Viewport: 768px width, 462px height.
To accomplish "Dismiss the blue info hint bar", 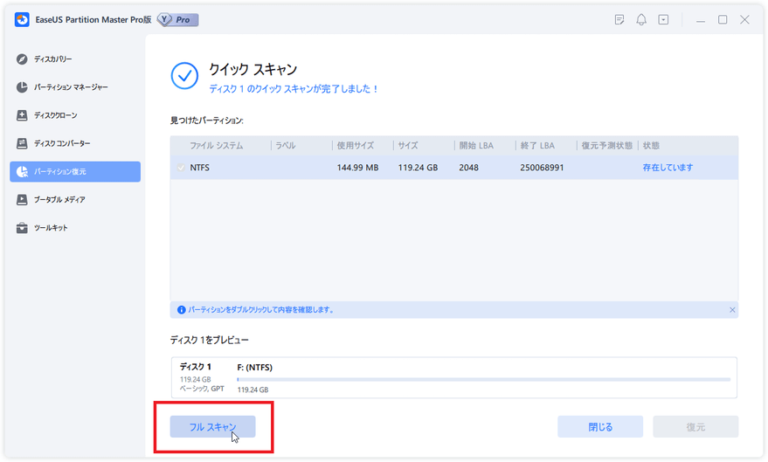I will (732, 310).
